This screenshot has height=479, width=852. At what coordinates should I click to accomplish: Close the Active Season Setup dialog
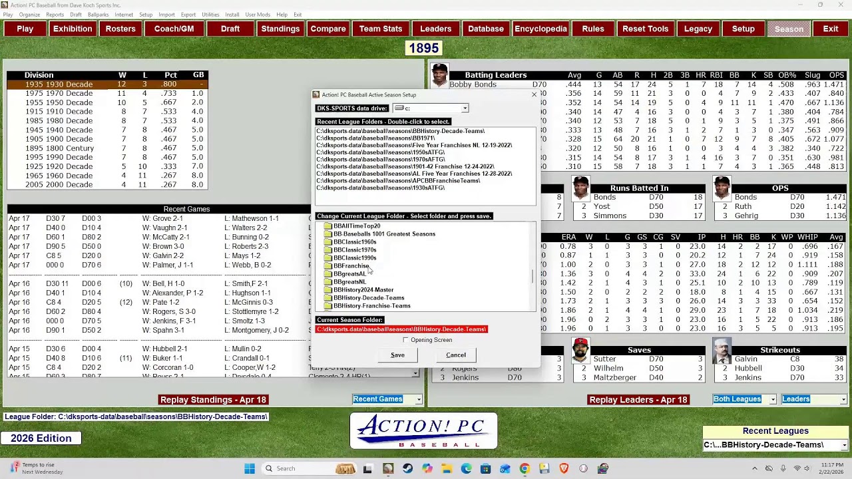tap(534, 94)
